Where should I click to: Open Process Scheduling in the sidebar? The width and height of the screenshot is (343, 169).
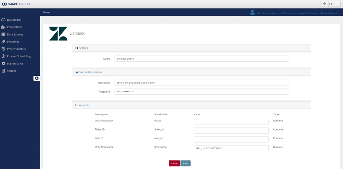pos(19,56)
